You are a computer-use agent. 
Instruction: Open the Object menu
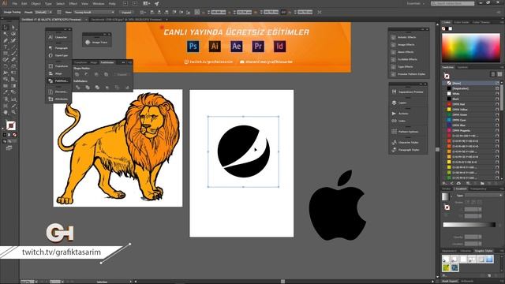click(36, 3)
